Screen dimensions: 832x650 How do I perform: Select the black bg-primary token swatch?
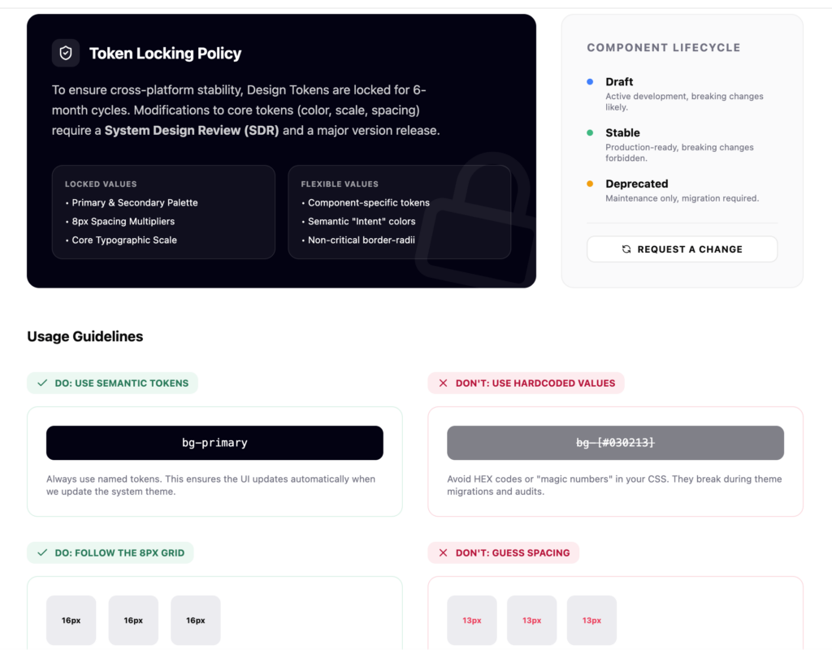click(x=214, y=443)
